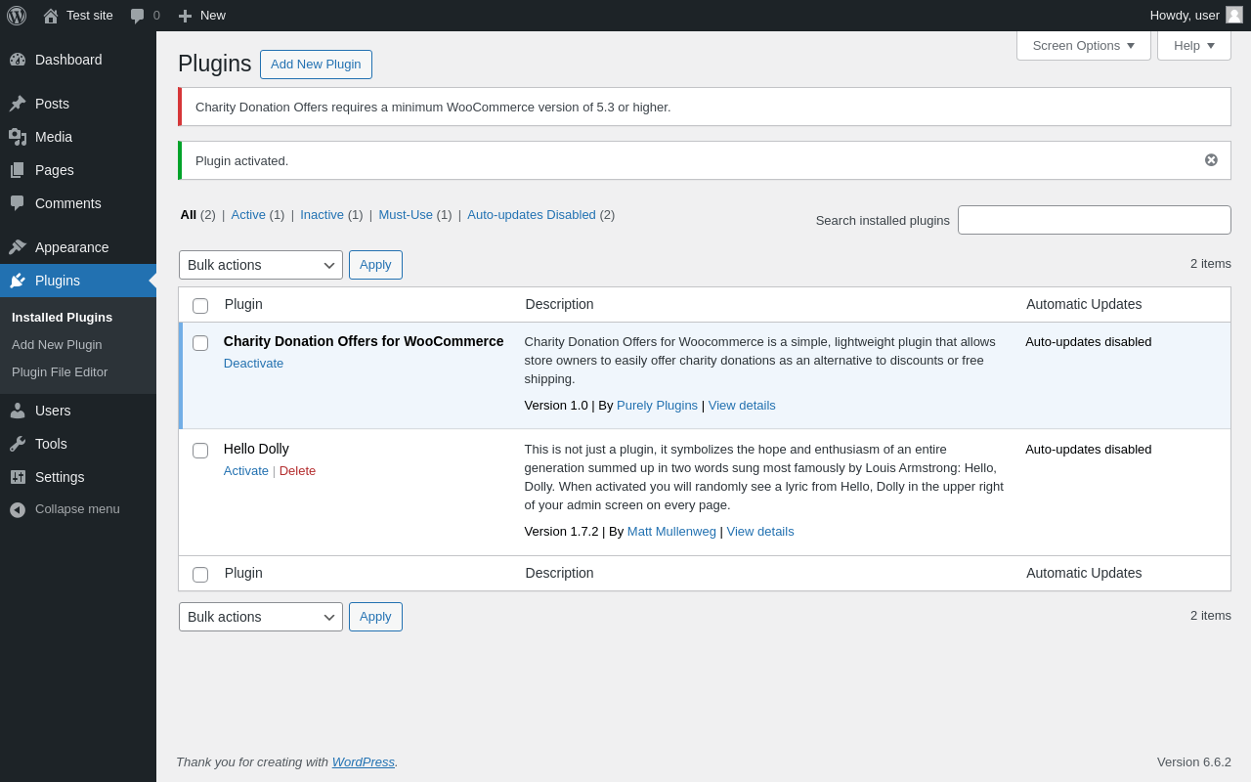Tick the Hello Dolly plugin checkbox
Image resolution: width=1251 pixels, height=782 pixels.
tap(200, 451)
